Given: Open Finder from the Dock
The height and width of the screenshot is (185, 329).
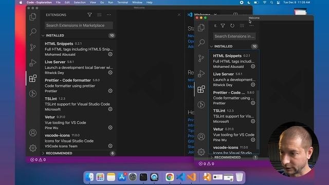Looking at the screenshot, I should point(89,177).
